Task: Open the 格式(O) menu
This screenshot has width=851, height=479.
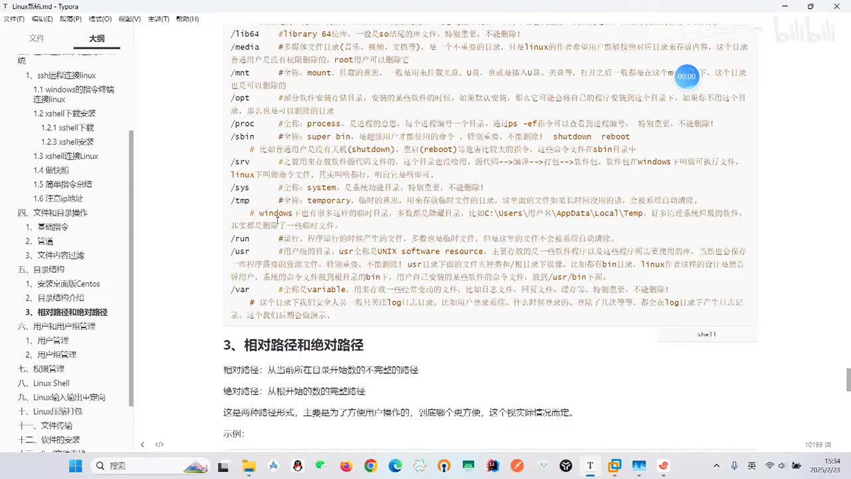Action: (100, 19)
